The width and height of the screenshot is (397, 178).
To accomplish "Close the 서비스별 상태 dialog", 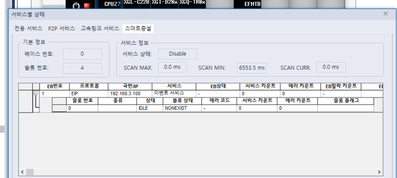I will click(386, 14).
